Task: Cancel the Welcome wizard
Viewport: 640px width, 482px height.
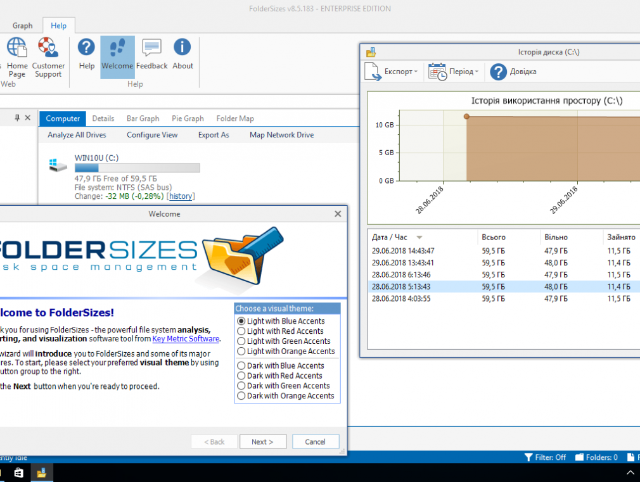Action: pos(316,441)
